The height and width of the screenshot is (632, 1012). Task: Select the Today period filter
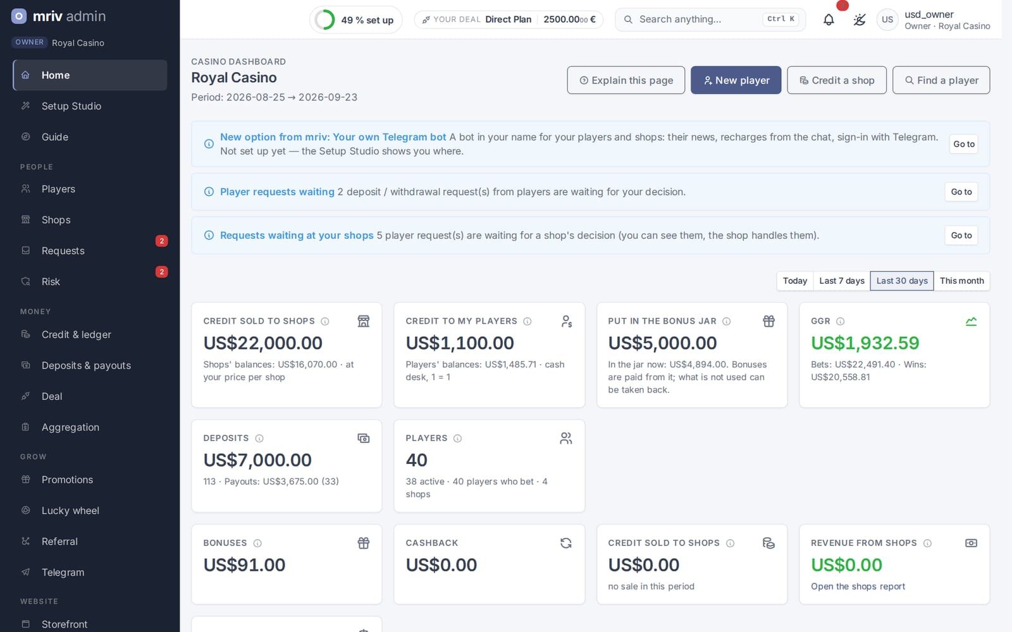pos(795,281)
